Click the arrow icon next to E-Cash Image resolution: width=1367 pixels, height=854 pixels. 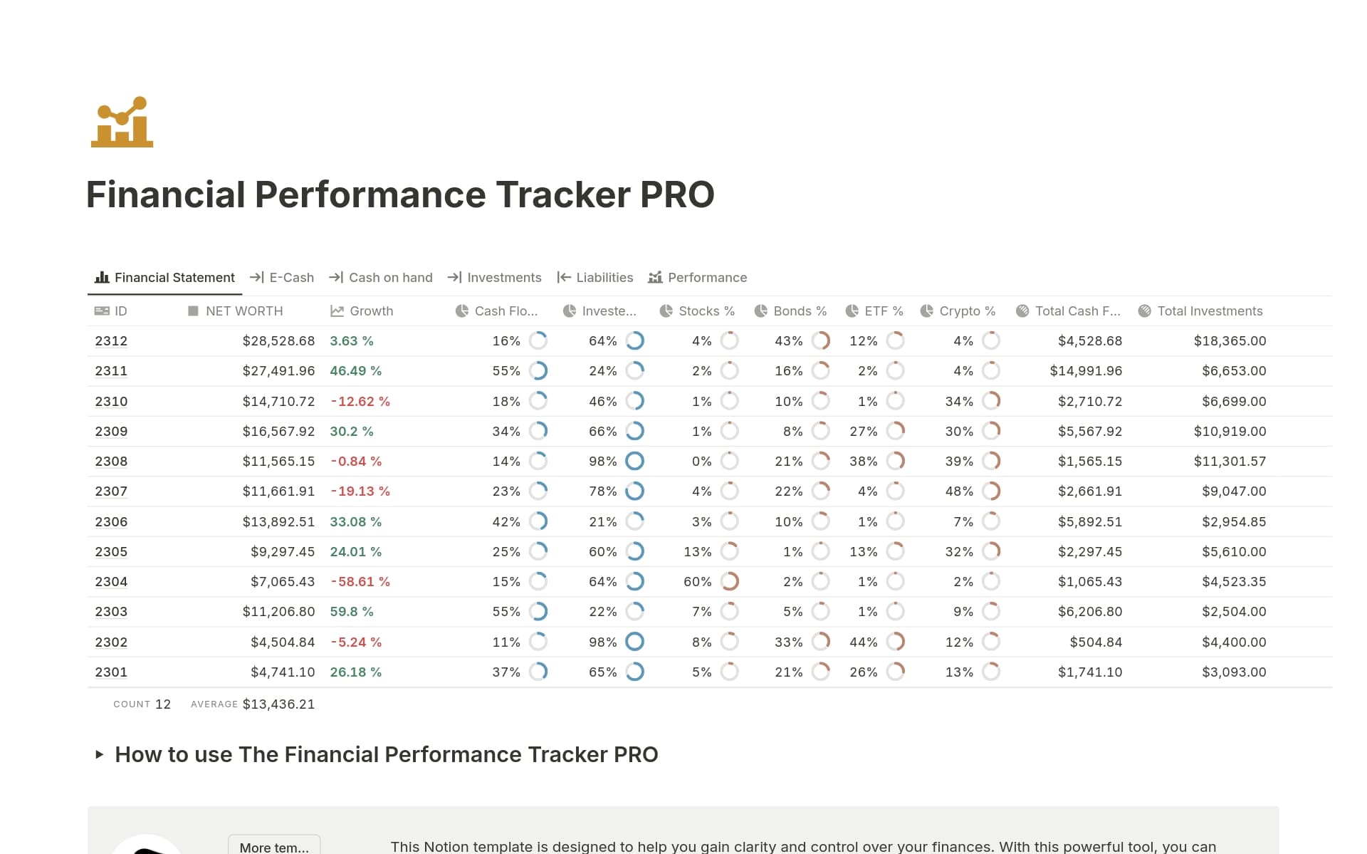257,278
